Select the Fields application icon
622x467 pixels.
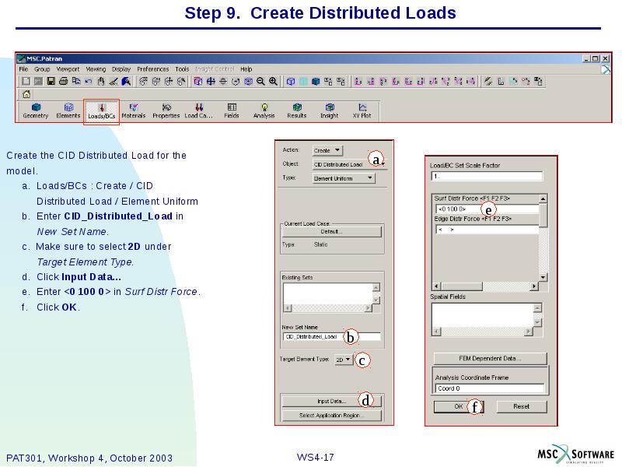click(x=231, y=109)
